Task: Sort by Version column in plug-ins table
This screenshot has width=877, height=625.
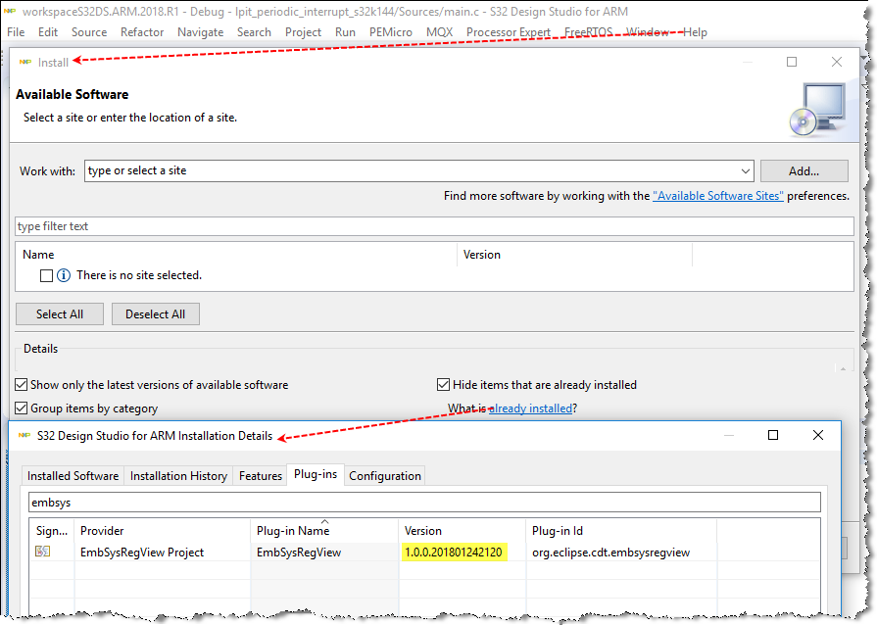Action: click(462, 531)
